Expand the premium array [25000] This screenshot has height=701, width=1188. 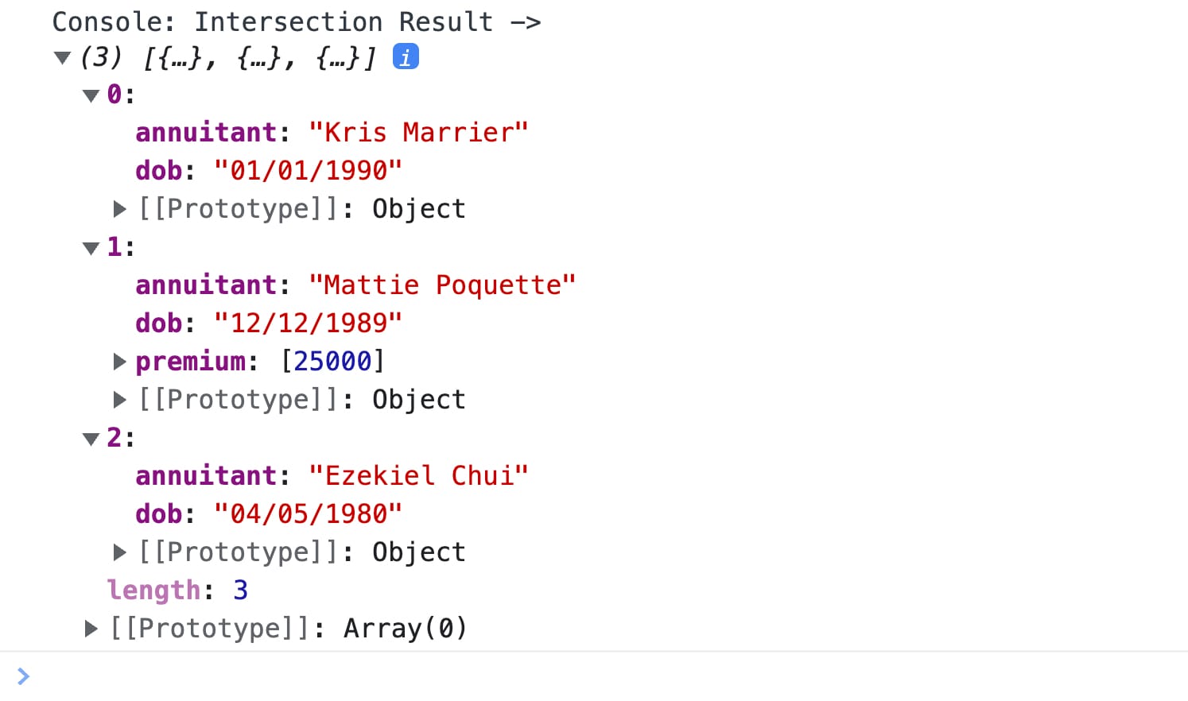[x=119, y=362]
